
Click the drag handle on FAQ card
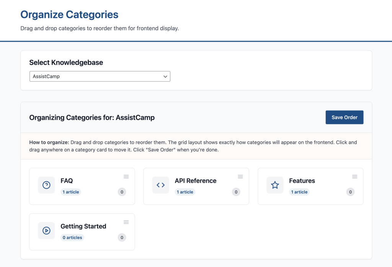[126, 176]
